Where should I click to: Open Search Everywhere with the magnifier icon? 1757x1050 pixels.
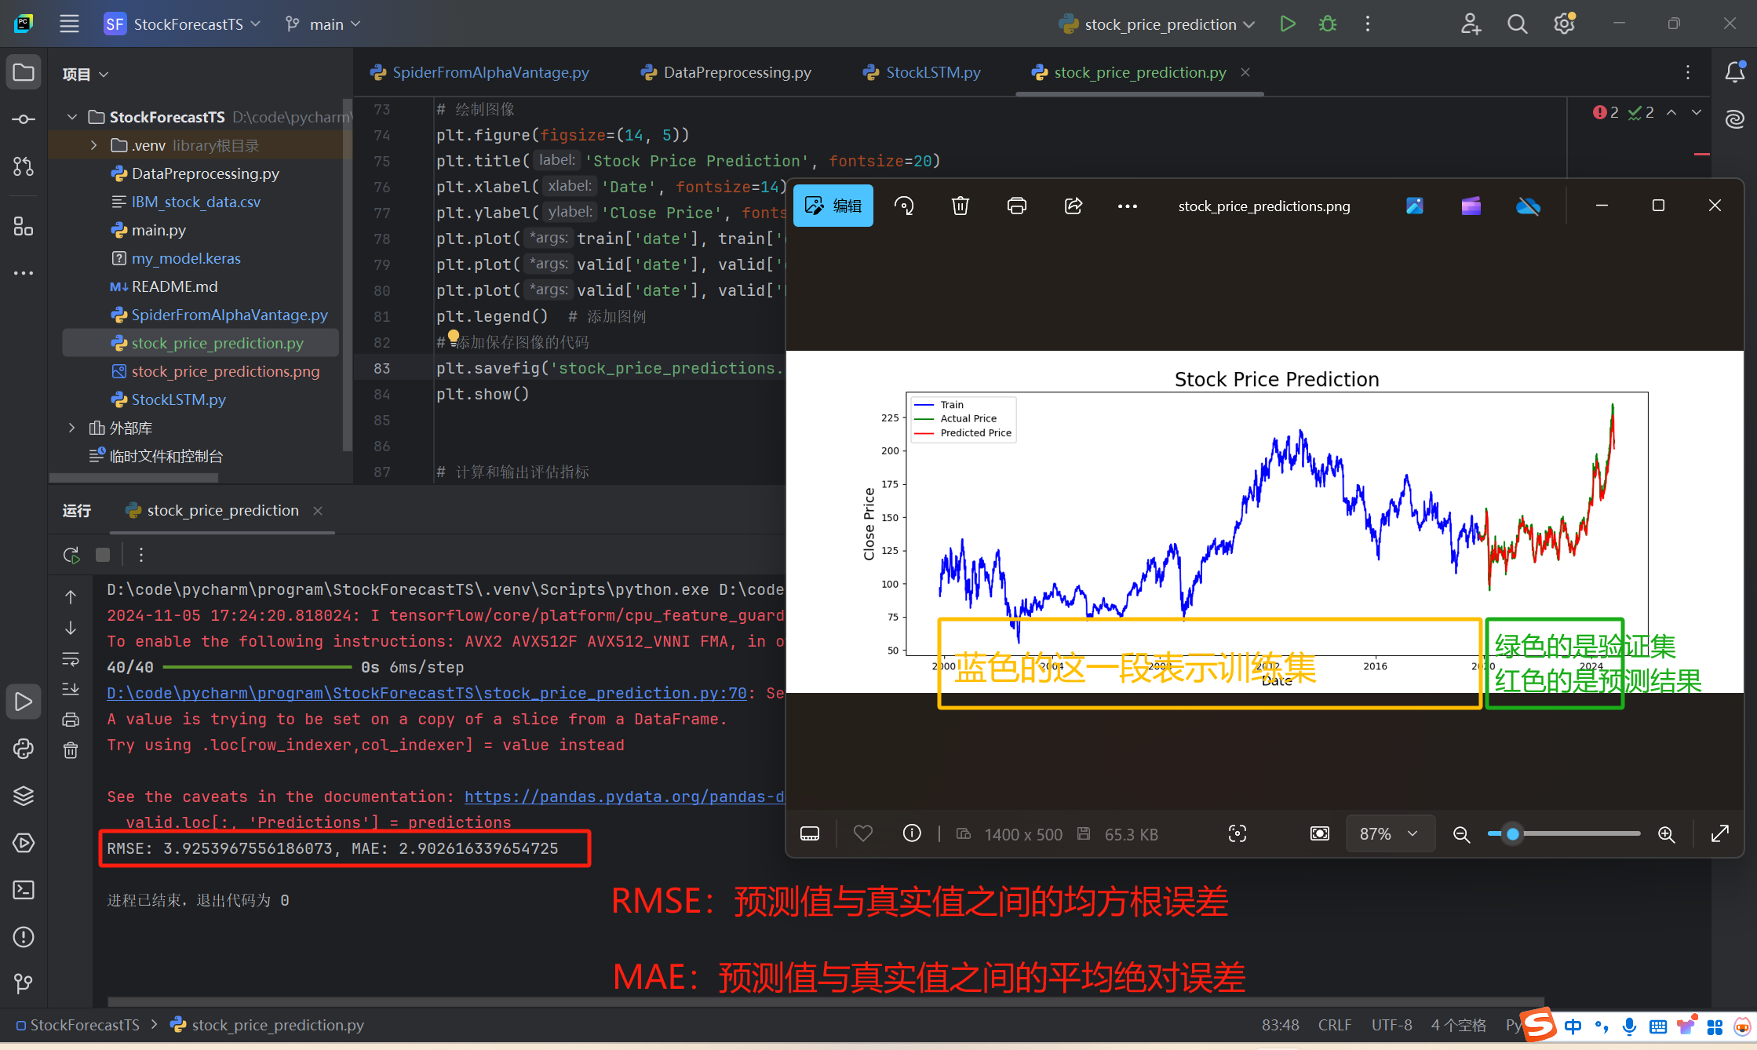pos(1517,24)
